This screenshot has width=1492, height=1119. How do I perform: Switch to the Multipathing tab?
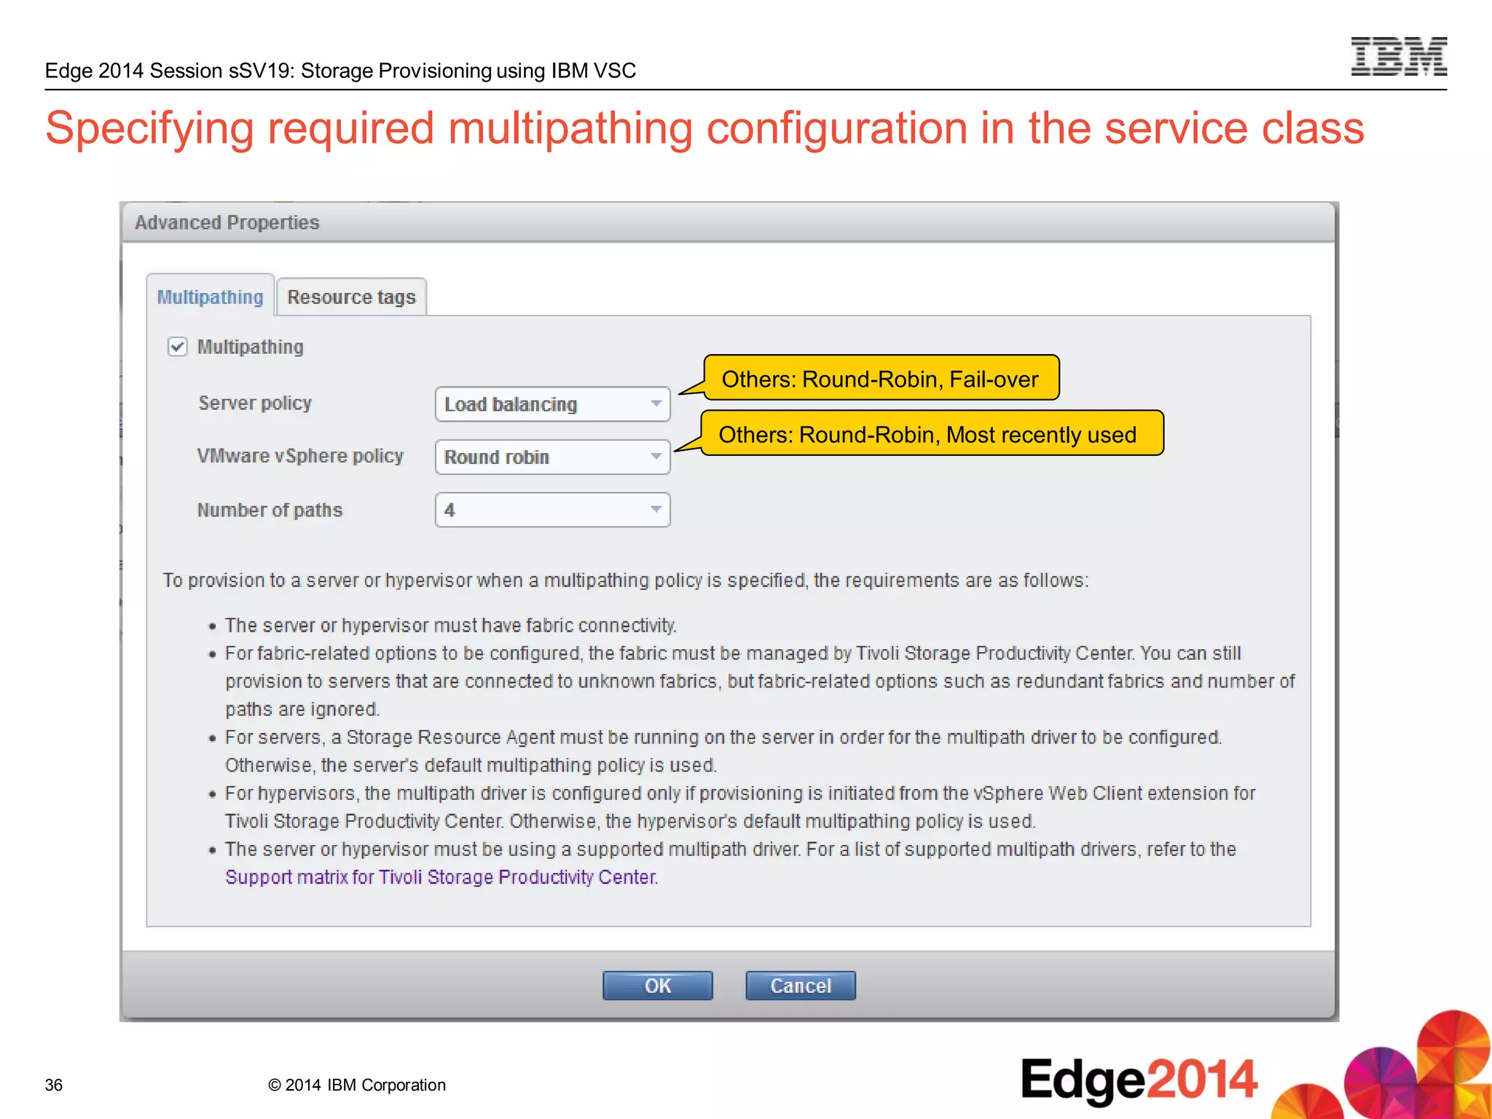tap(210, 297)
